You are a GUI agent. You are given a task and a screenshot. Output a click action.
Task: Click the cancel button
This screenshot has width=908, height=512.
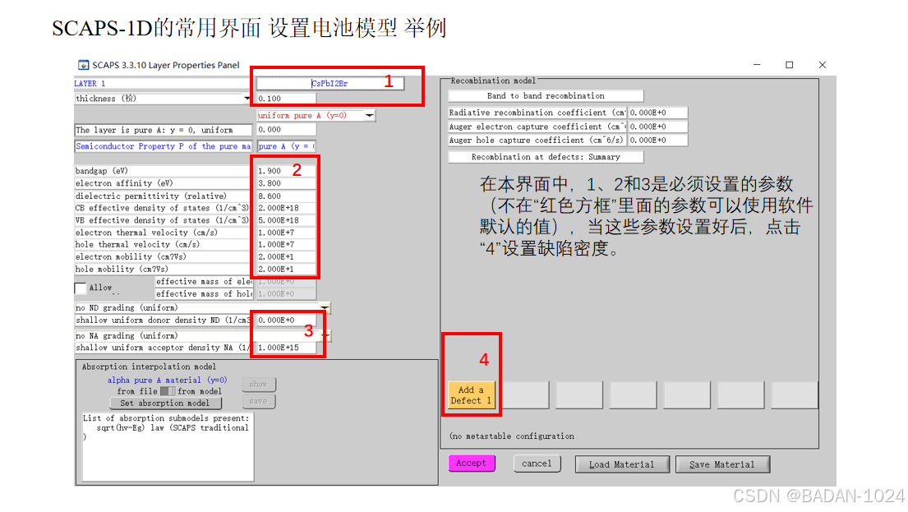pos(537,464)
